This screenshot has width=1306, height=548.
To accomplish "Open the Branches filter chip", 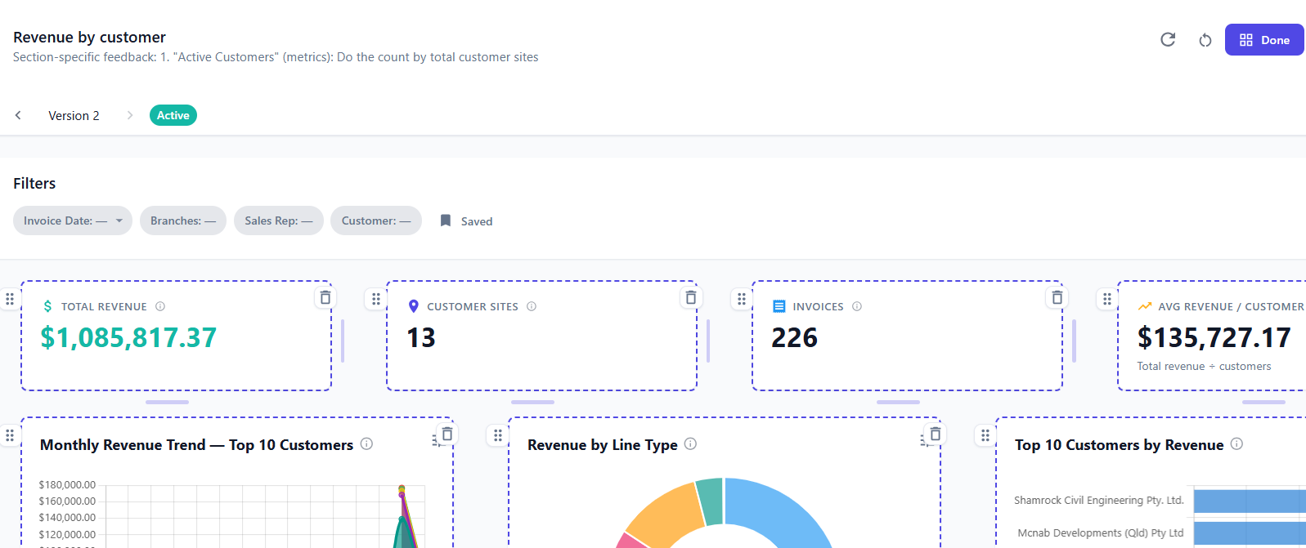I will (183, 221).
